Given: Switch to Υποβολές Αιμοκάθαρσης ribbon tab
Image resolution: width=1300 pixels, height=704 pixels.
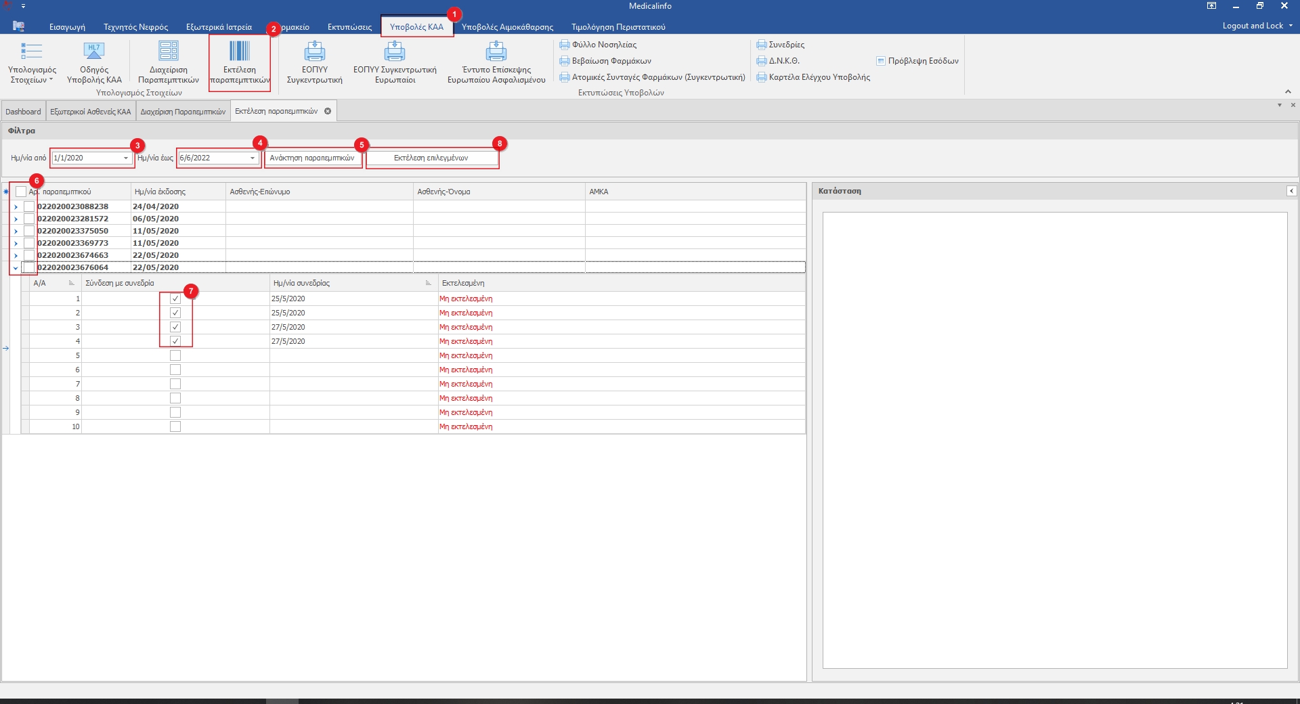Looking at the screenshot, I should (x=507, y=27).
